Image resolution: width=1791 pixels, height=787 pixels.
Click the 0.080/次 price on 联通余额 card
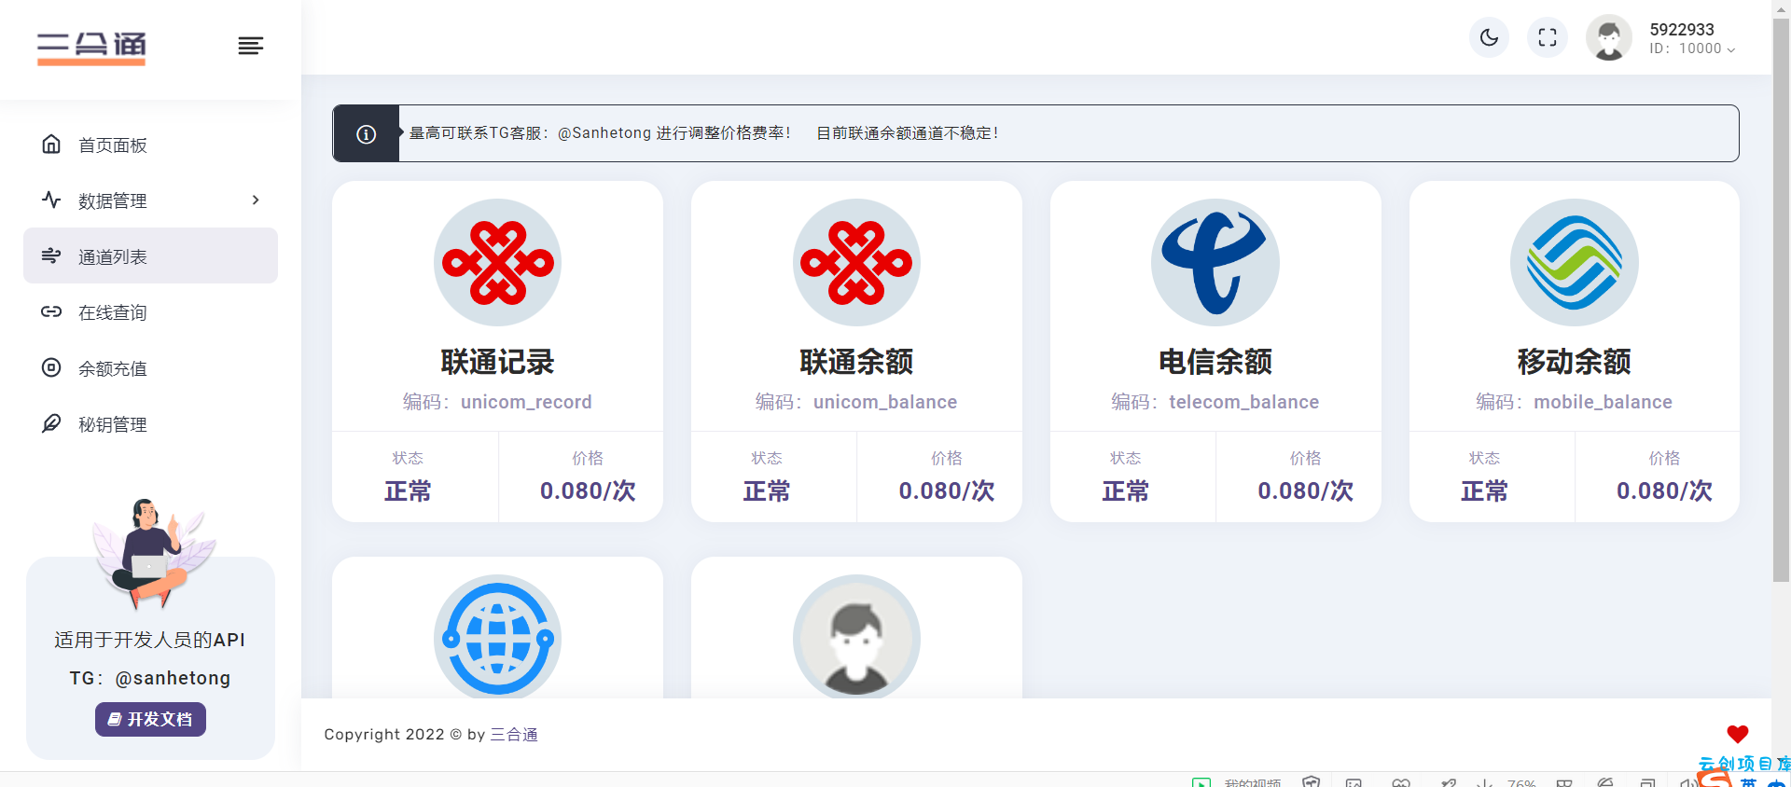tap(947, 491)
